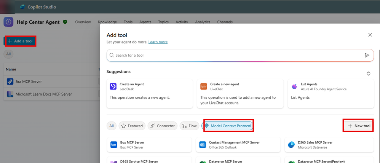Select the Featured filter chip

click(132, 126)
